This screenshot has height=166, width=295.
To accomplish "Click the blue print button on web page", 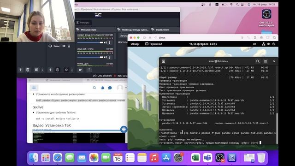I will [124, 129].
